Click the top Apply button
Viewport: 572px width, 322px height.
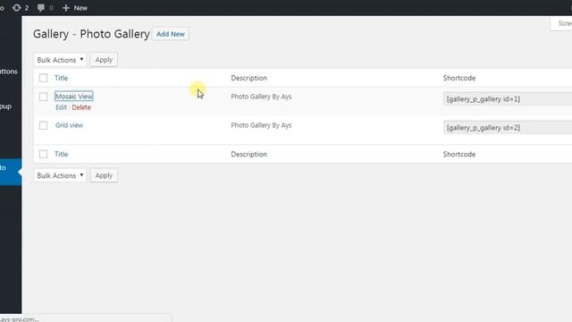click(x=104, y=60)
